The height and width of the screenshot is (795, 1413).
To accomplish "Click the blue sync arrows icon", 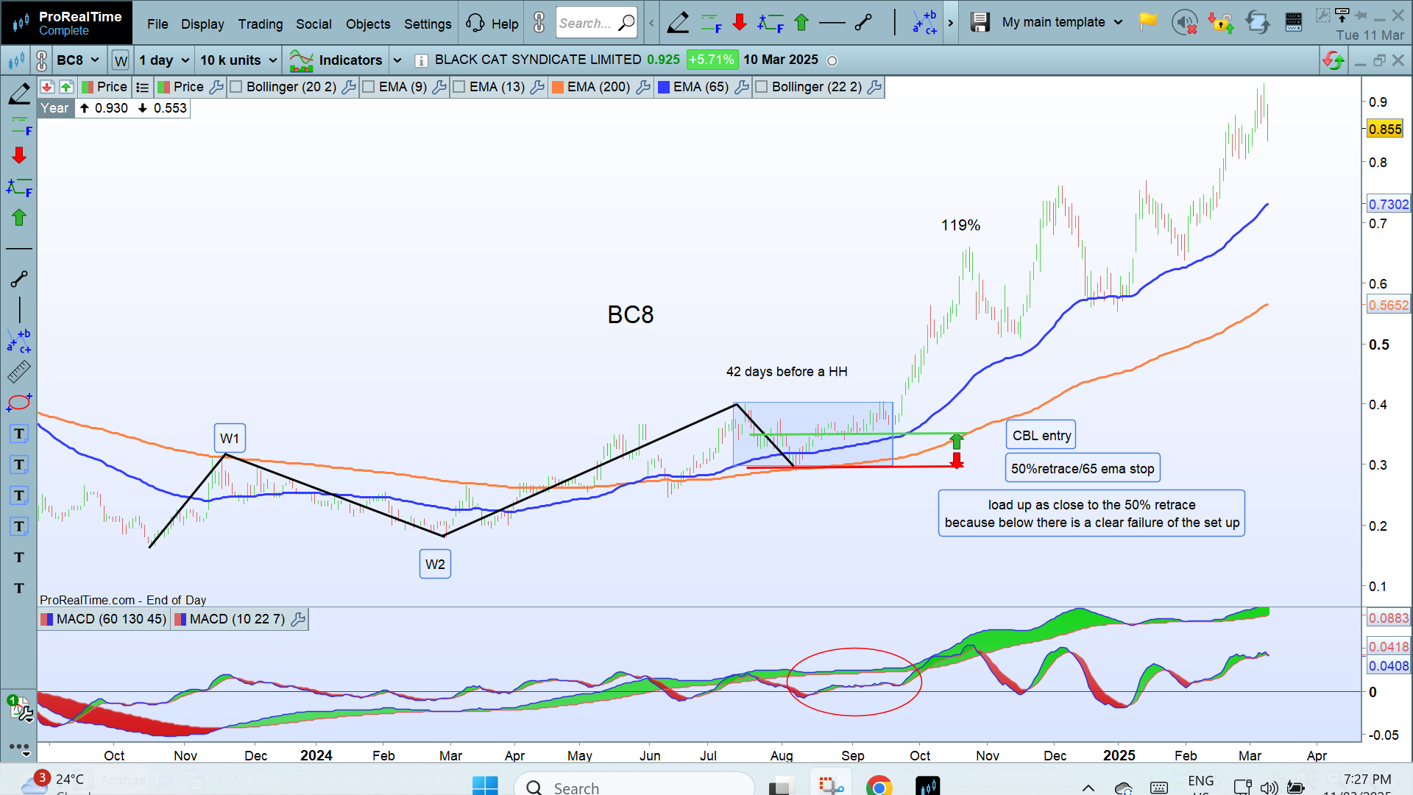I will [1257, 23].
